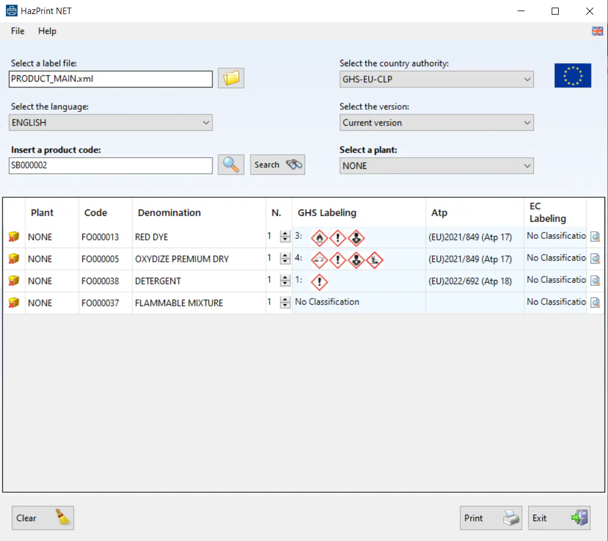Remove DETERGENT row via its box icon
The height and width of the screenshot is (541, 608).
(13, 281)
